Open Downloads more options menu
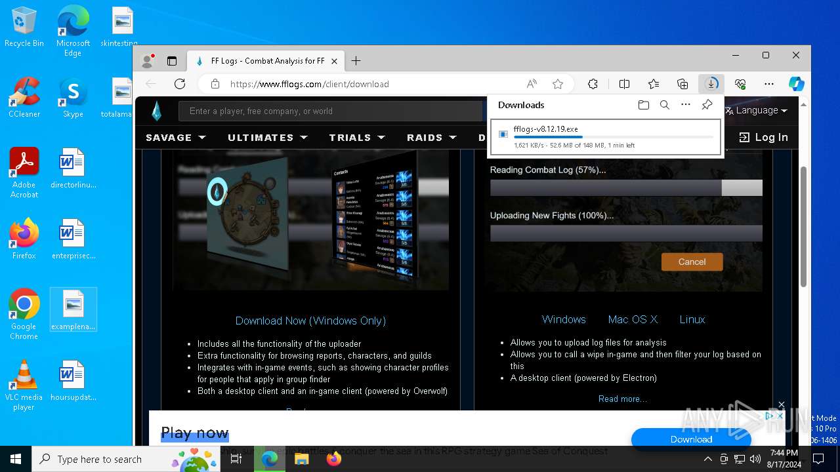This screenshot has height=472, width=840. [686, 105]
